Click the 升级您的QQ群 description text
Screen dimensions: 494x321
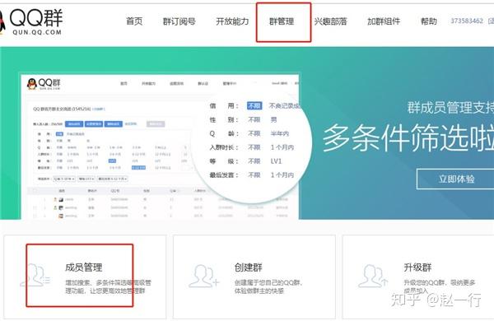pos(439,286)
